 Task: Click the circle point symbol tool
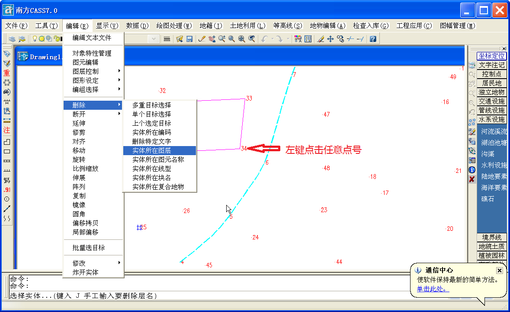point(7,199)
